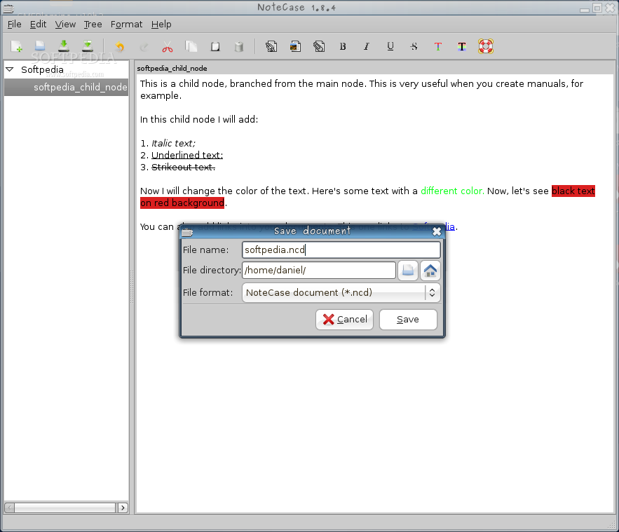Open the File menu
Viewport: 619px width, 532px height.
(x=15, y=25)
